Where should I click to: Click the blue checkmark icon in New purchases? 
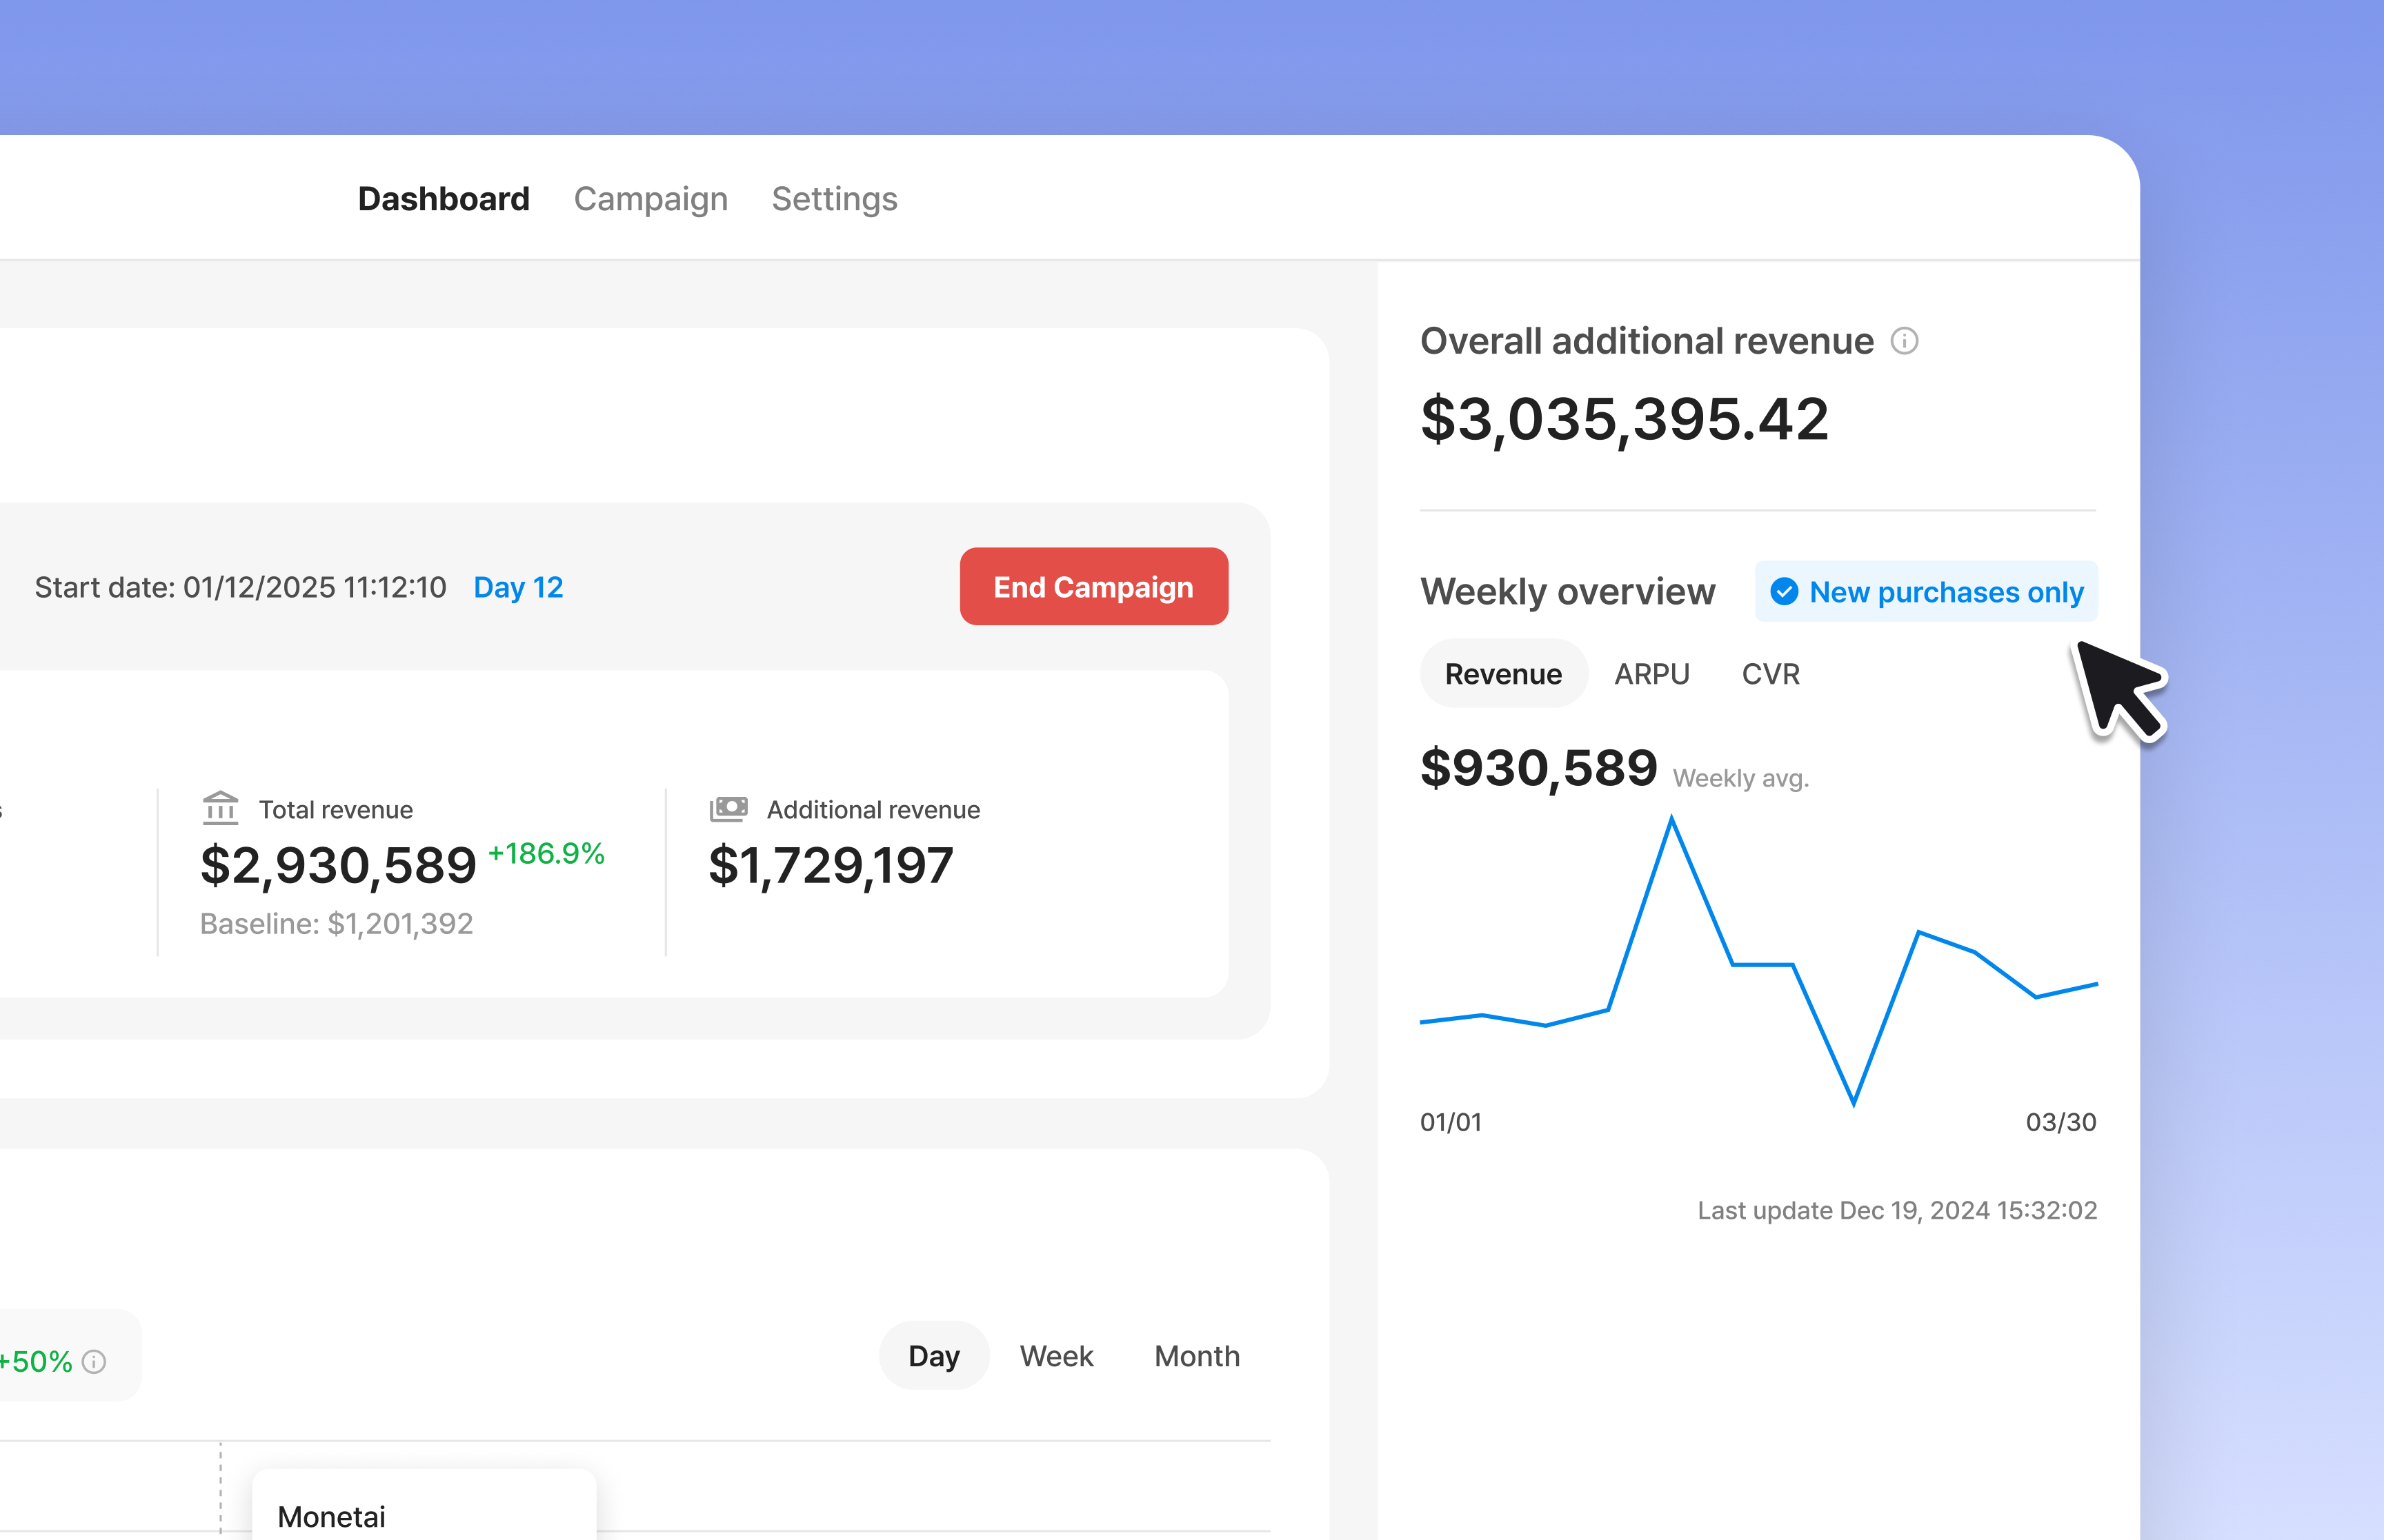1784,592
